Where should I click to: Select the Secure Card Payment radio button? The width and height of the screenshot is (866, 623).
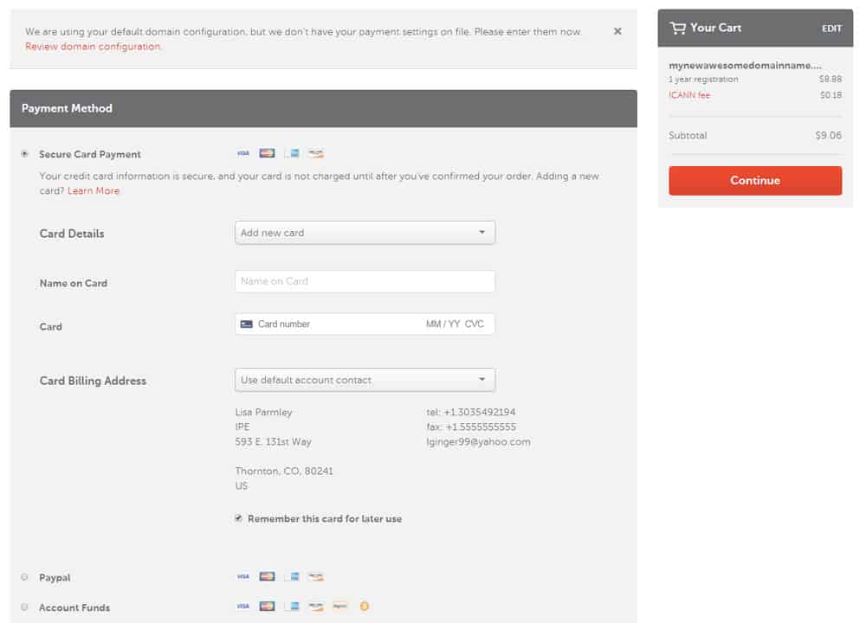pos(24,154)
